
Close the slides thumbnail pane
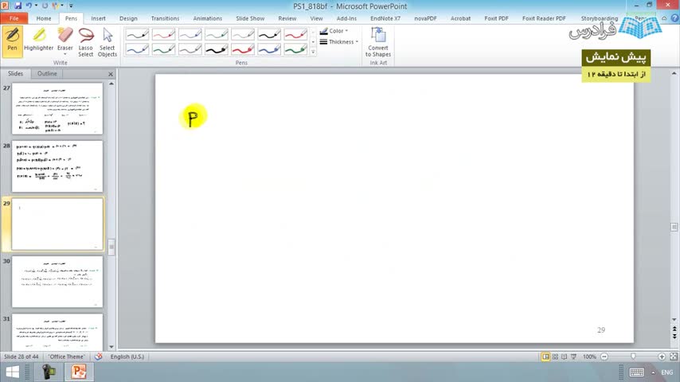click(111, 74)
